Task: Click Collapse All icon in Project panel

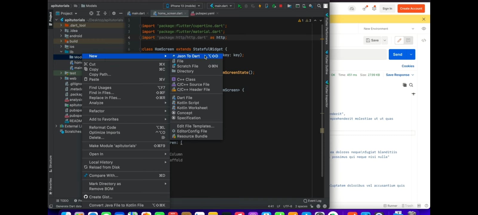Action: click(105, 13)
